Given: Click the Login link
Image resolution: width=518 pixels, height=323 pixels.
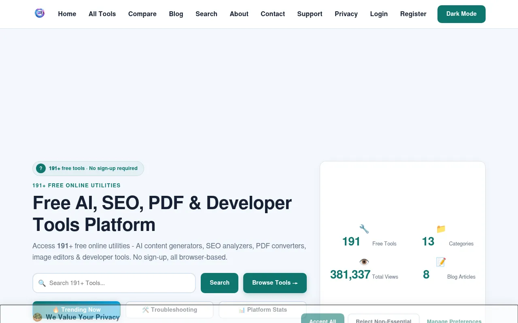Looking at the screenshot, I should point(379,14).
